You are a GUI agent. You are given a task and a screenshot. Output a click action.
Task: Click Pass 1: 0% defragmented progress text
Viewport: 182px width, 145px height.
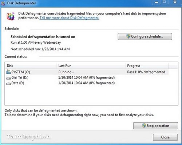(146, 72)
